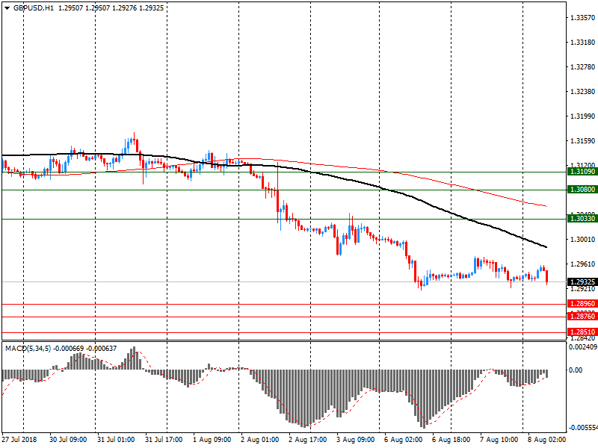
Task: Select the GBPUSD,H1 price header text
Action: pyautogui.click(x=88, y=8)
